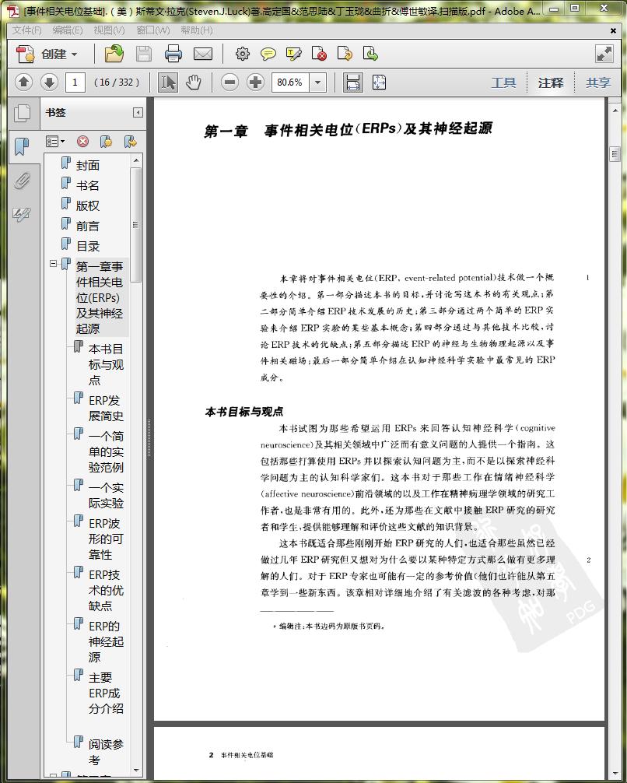This screenshot has width=627, height=783.
Task: Select the ERP发展简史 bookmark
Action: (106, 408)
